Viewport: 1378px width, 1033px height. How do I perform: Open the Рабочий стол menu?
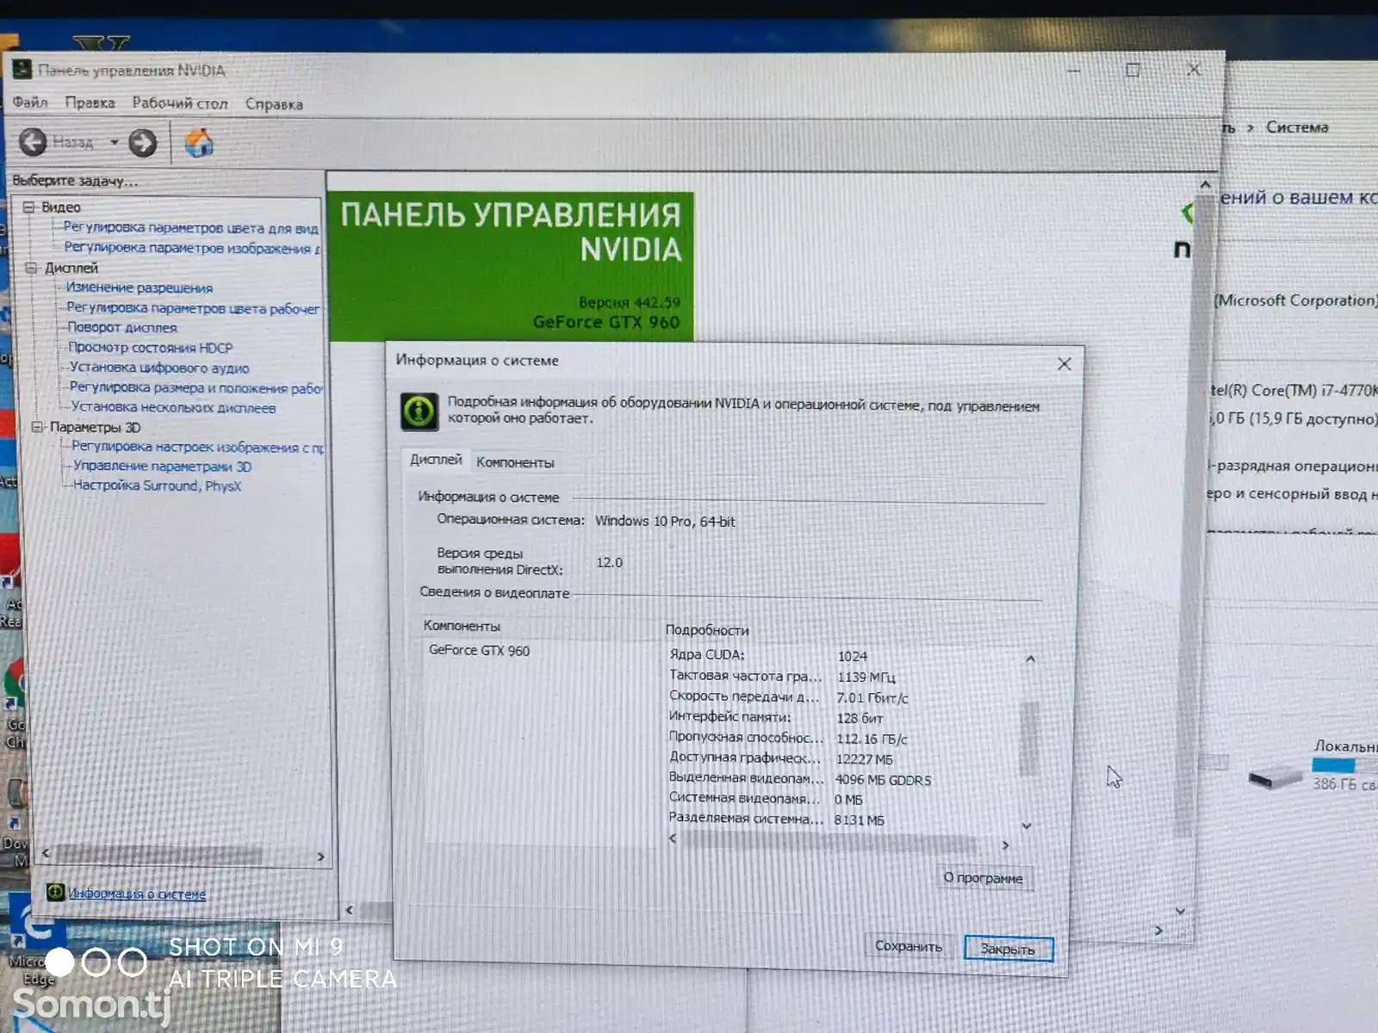180,103
